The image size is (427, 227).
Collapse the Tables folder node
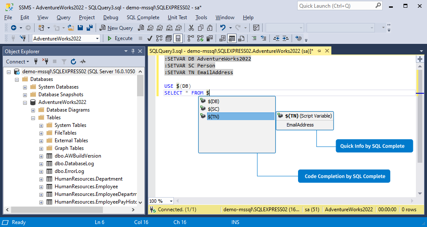click(33, 118)
